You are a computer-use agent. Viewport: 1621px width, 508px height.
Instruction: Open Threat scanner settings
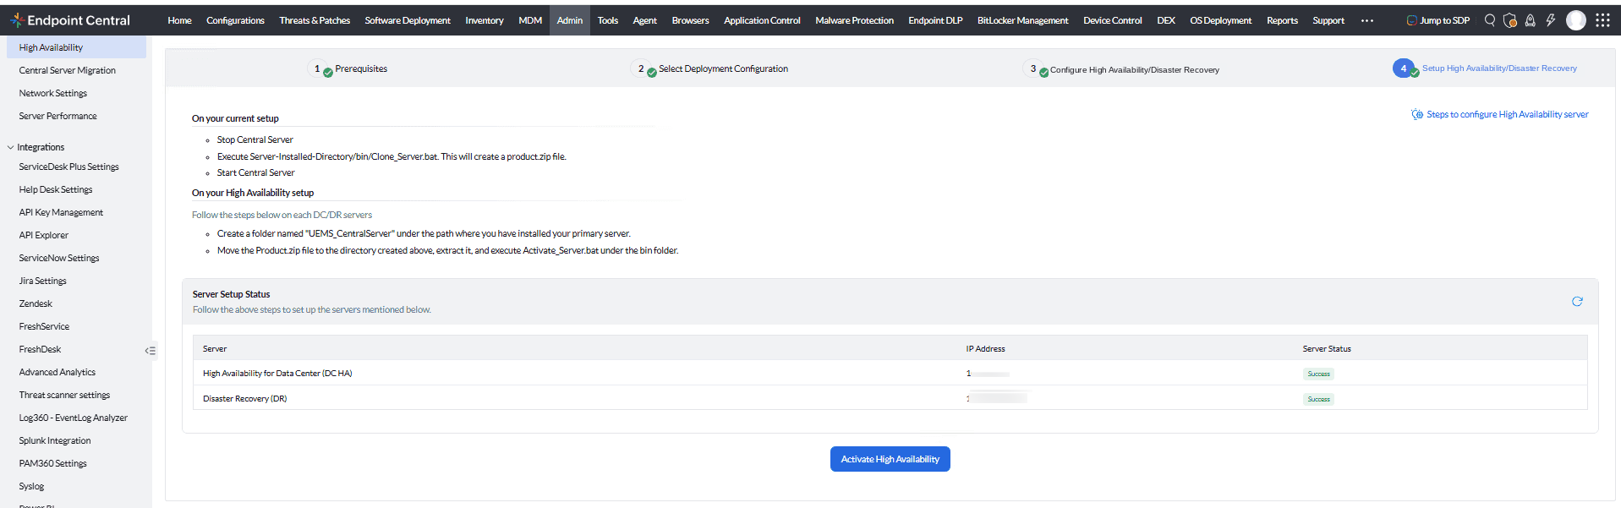[64, 395]
